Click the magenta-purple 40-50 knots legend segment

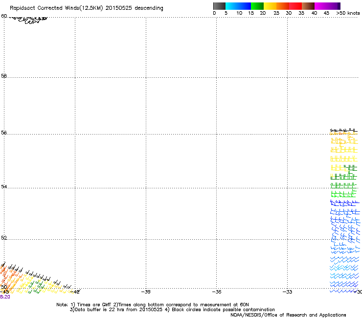(327, 6)
